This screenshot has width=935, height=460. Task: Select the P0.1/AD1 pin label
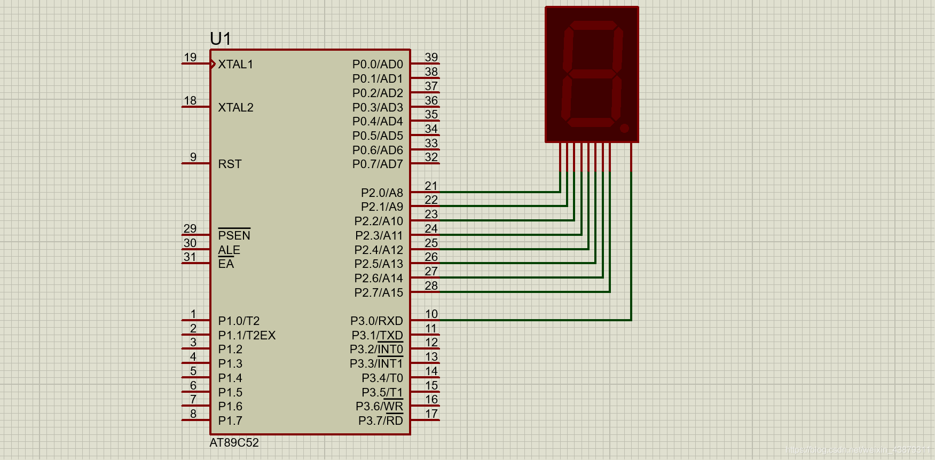tap(378, 78)
